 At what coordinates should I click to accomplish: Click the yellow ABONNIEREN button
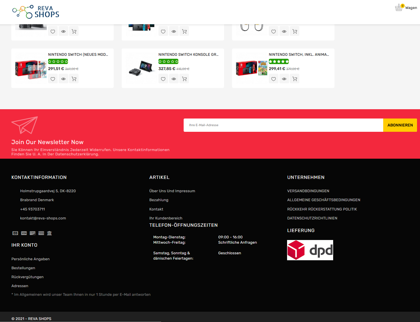[x=400, y=125]
